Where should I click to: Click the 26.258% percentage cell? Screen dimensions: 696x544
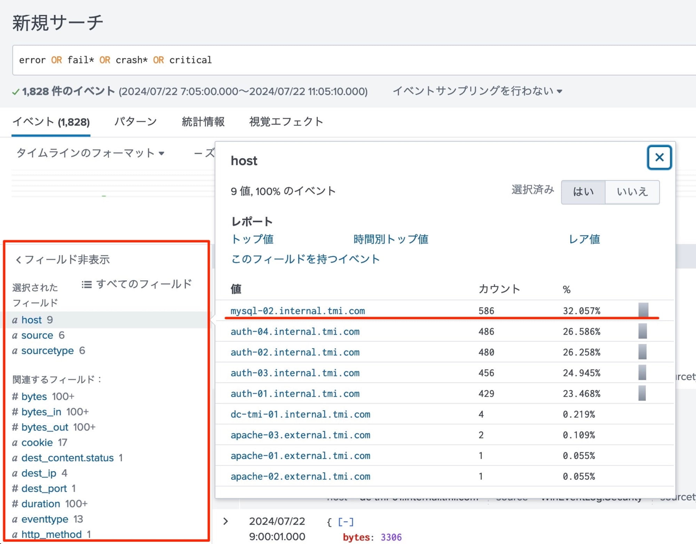582,352
